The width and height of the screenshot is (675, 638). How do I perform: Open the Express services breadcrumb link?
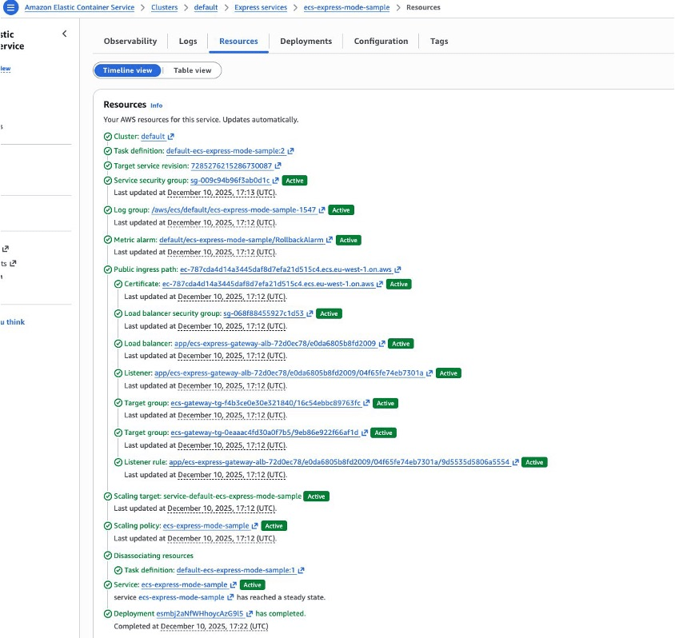[260, 7]
